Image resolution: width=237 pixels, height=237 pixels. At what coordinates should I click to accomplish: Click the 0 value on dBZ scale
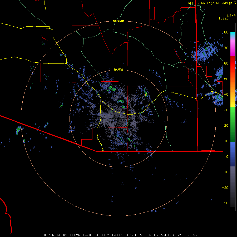tap(227, 157)
